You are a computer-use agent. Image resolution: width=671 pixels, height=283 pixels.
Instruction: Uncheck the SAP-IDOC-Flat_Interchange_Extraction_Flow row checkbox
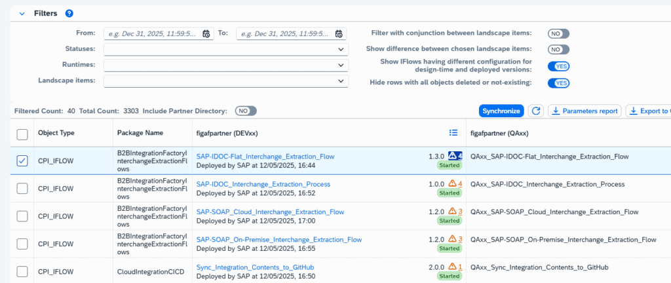pyautogui.click(x=22, y=160)
